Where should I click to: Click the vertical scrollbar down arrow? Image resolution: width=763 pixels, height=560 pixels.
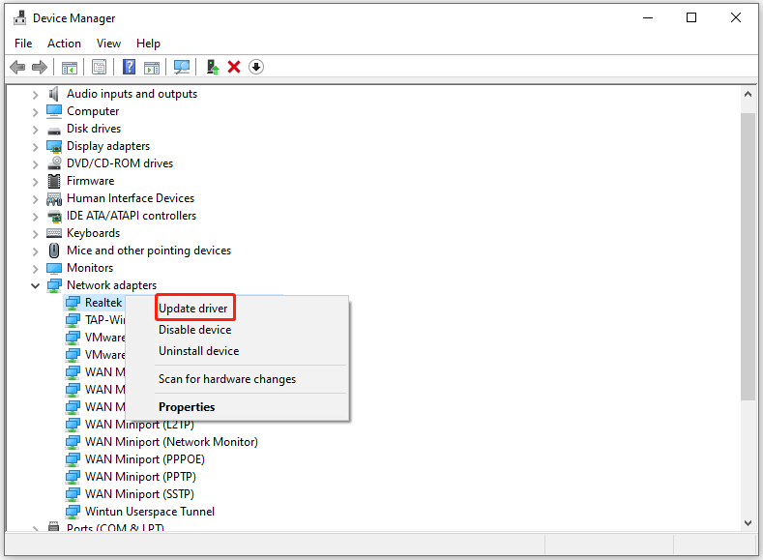(x=748, y=521)
